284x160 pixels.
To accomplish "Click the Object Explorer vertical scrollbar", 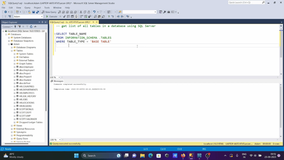I will [46, 72].
